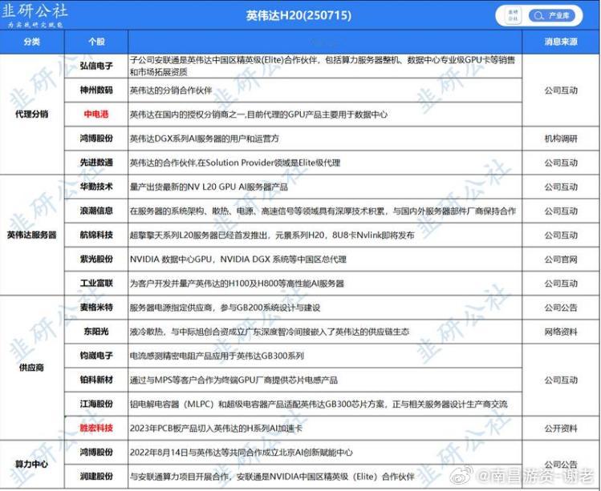The width and height of the screenshot is (601, 491).
Task: Click the stock name 工业富联
Action: pyautogui.click(x=96, y=283)
